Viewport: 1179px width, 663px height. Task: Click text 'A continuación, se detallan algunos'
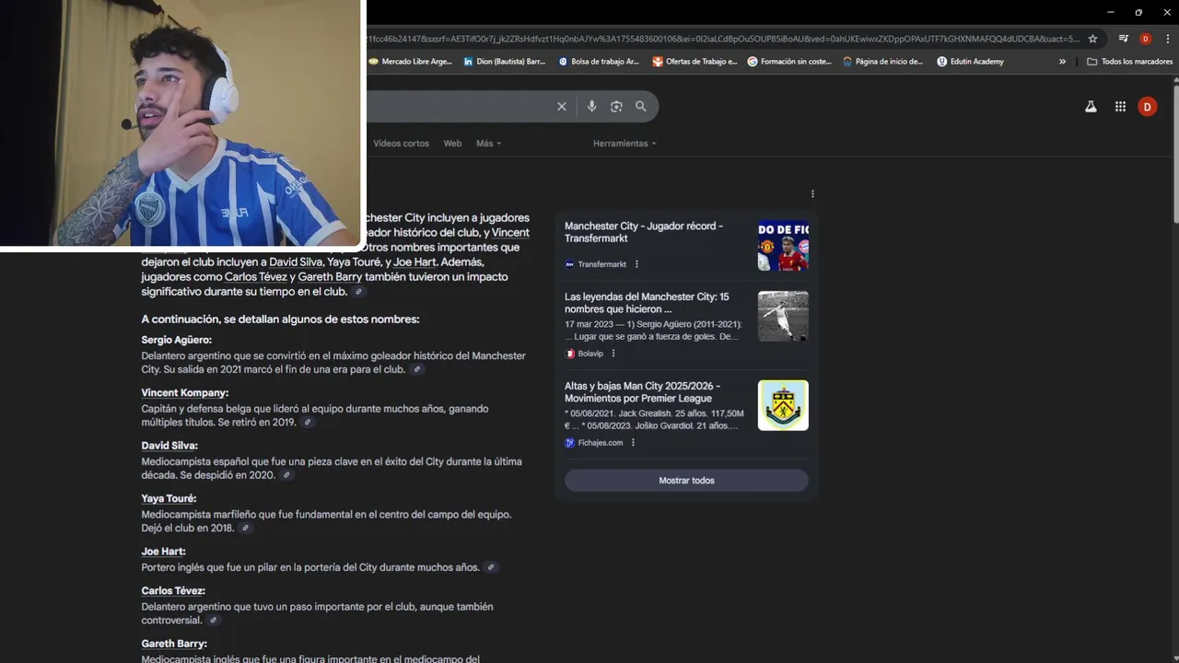280,320
